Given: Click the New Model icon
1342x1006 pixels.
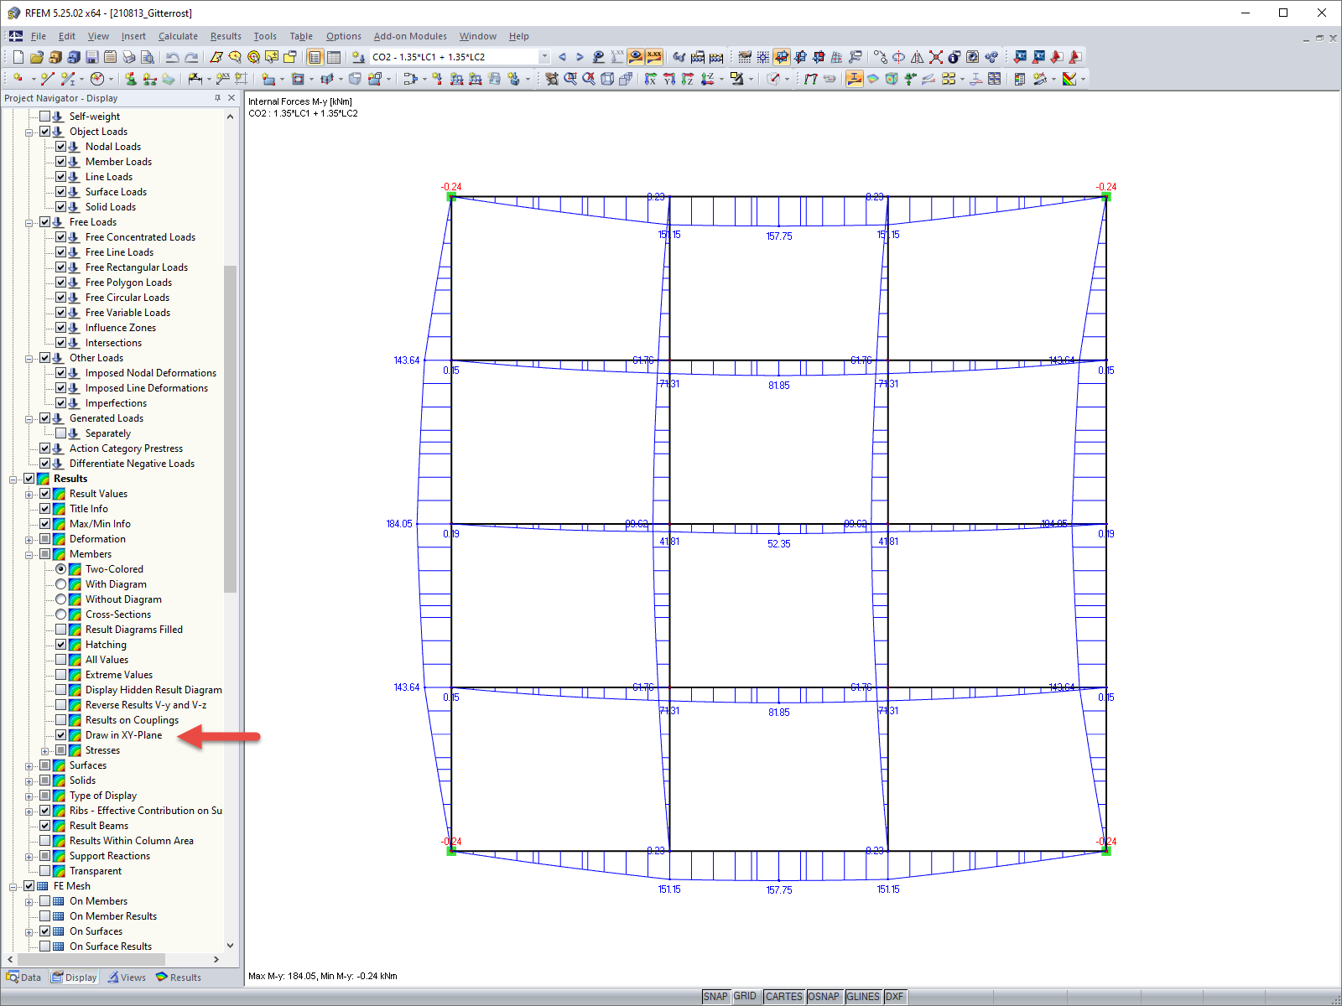Looking at the screenshot, I should [x=18, y=57].
